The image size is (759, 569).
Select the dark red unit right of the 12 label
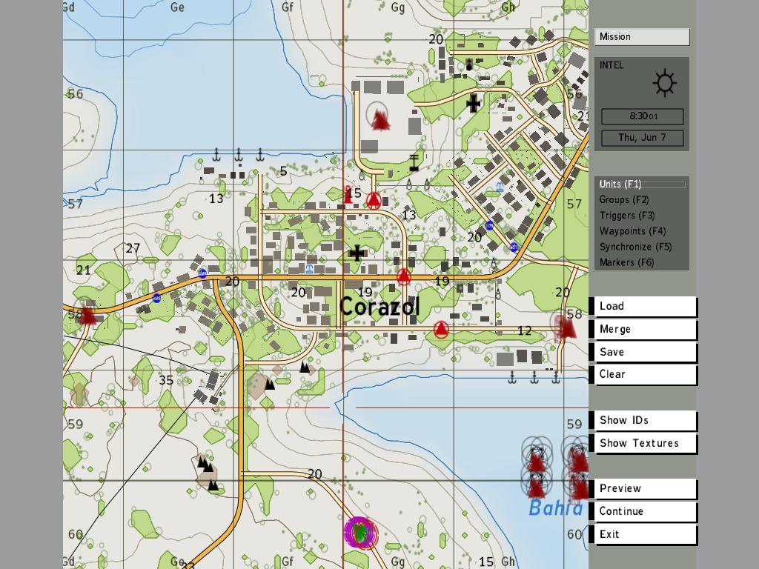tap(566, 327)
